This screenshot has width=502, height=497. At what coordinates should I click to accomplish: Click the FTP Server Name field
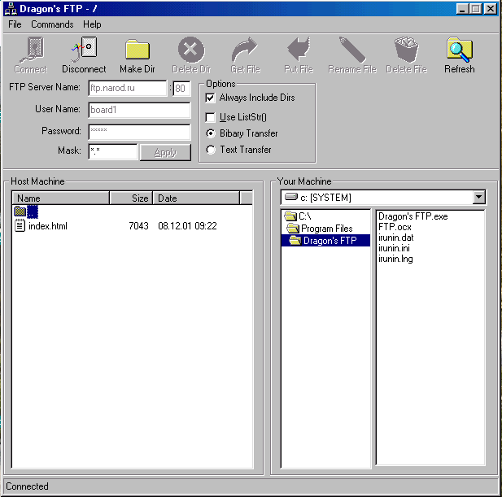[x=128, y=88]
